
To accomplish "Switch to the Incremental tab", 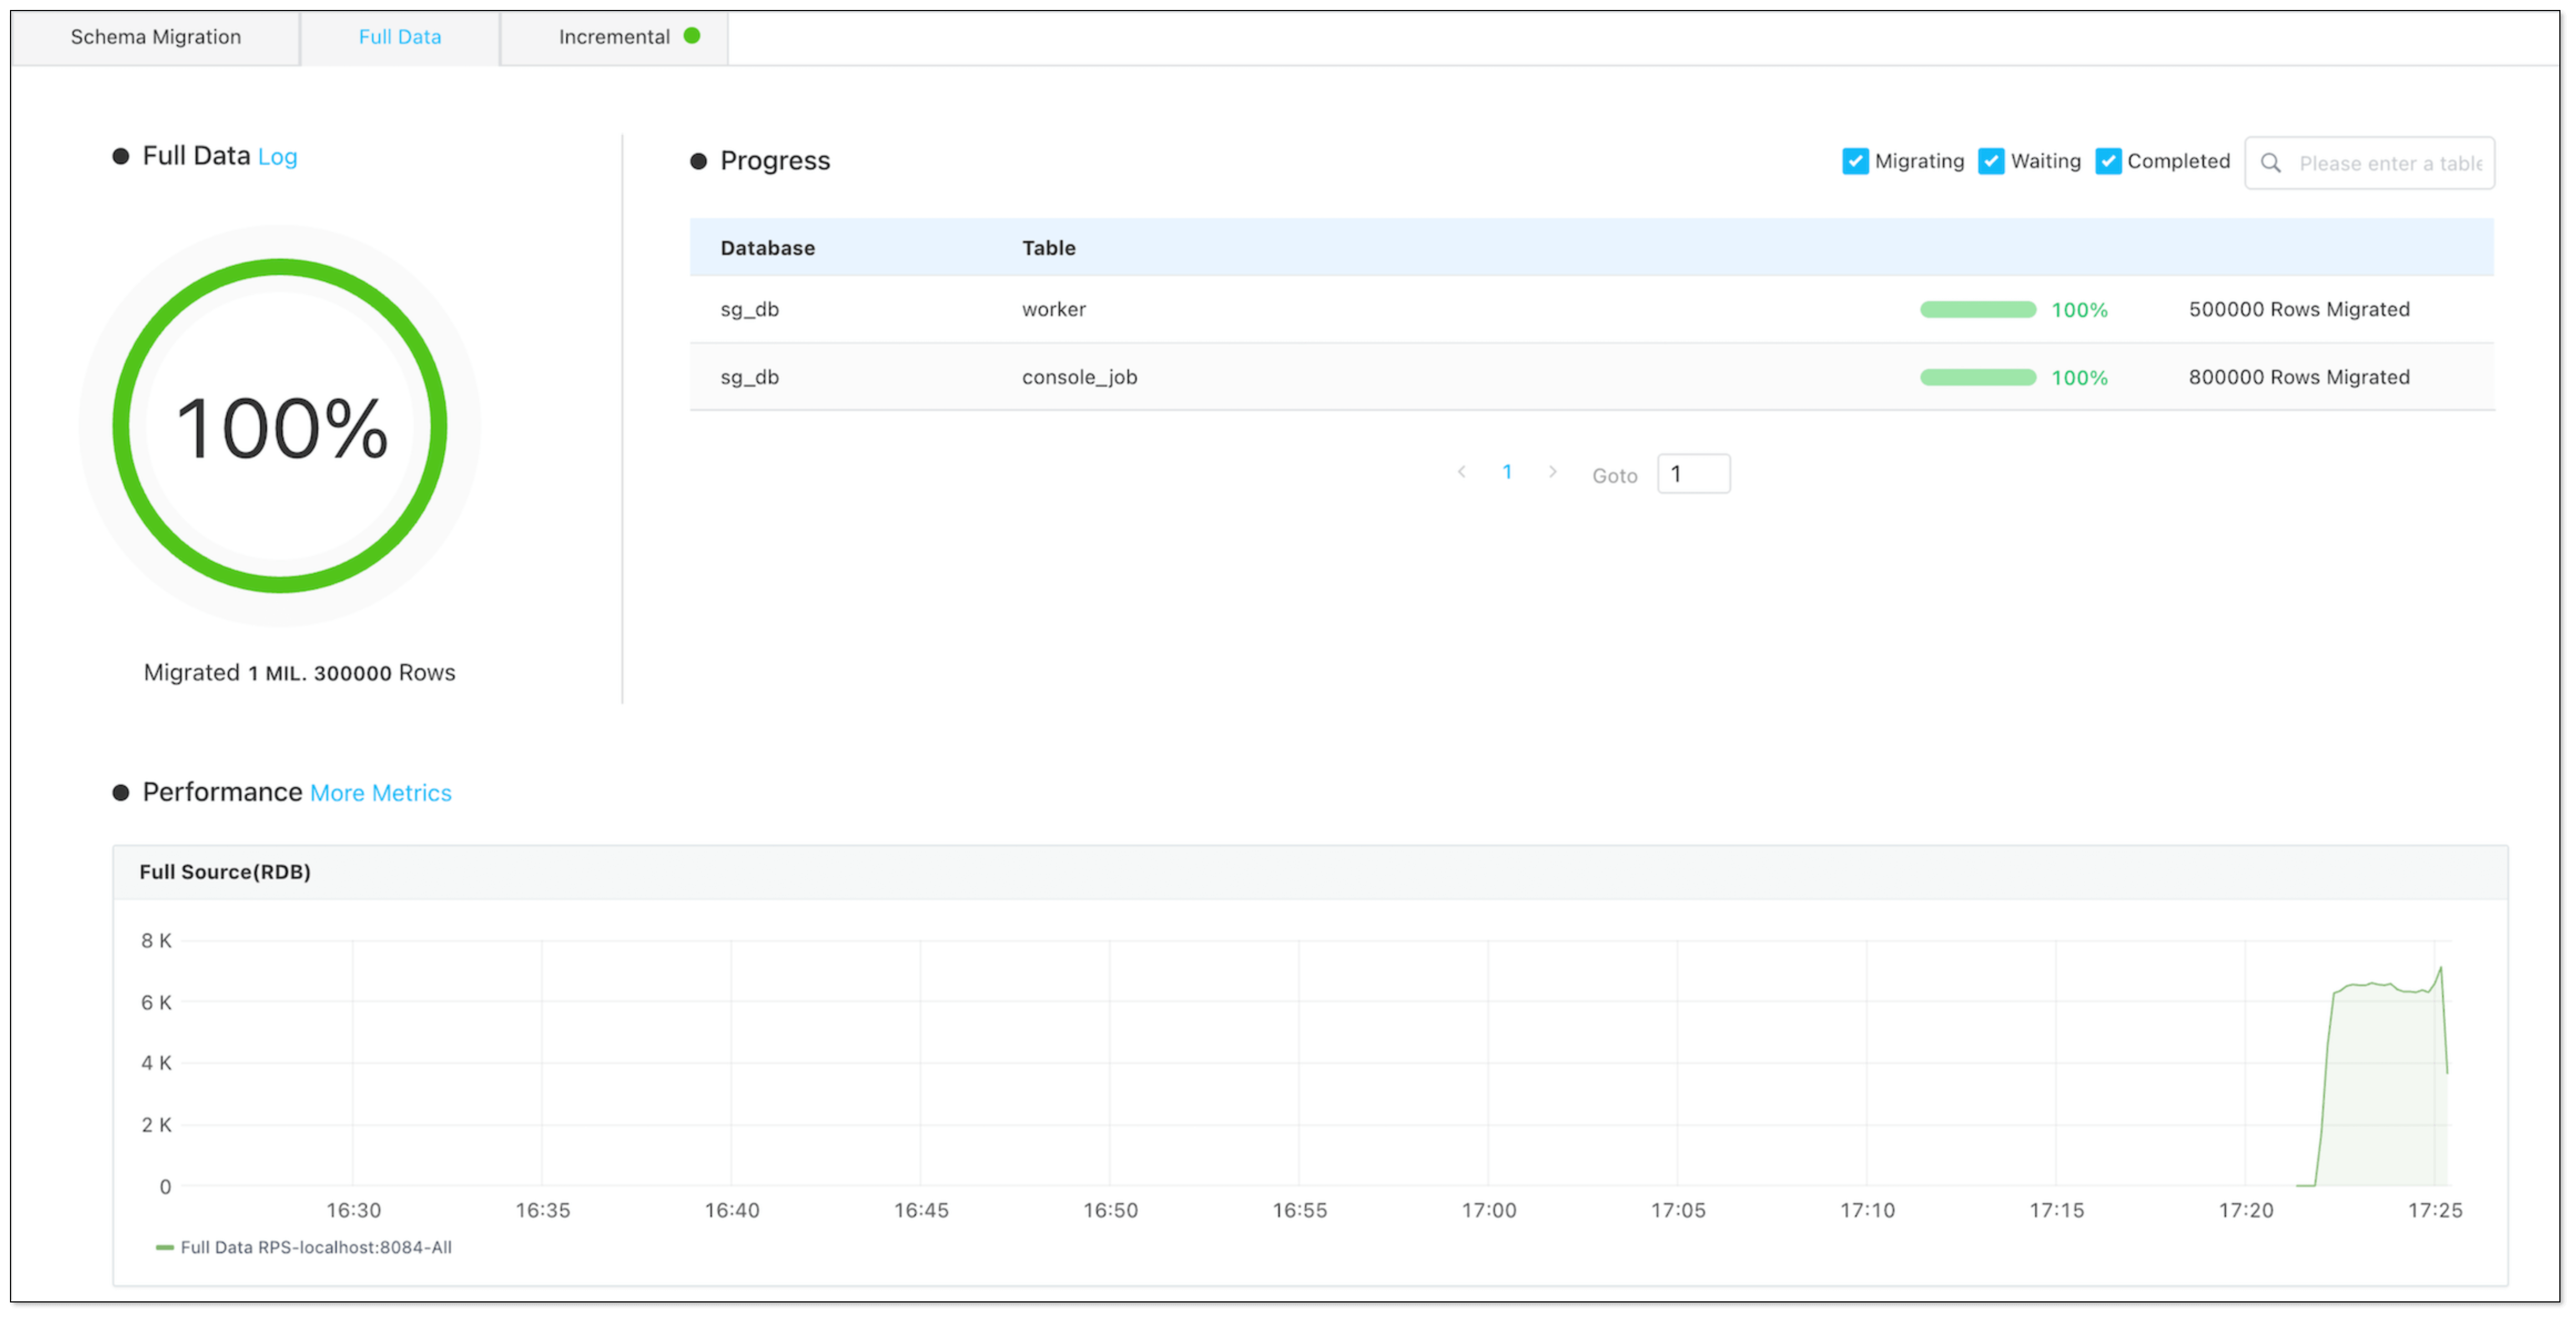I will tap(614, 37).
